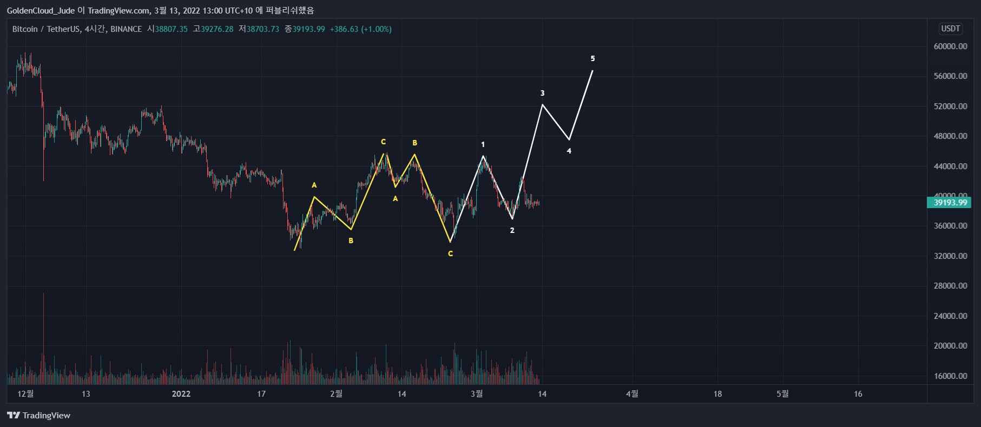981x427 pixels.
Task: Click the 4시간 interval label
Action: tap(95, 29)
